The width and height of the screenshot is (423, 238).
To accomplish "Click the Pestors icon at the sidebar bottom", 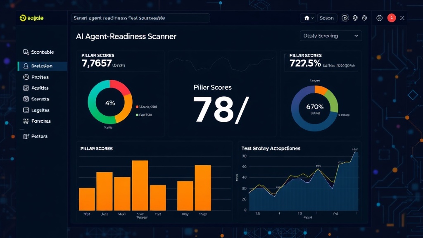I will [x=26, y=136].
